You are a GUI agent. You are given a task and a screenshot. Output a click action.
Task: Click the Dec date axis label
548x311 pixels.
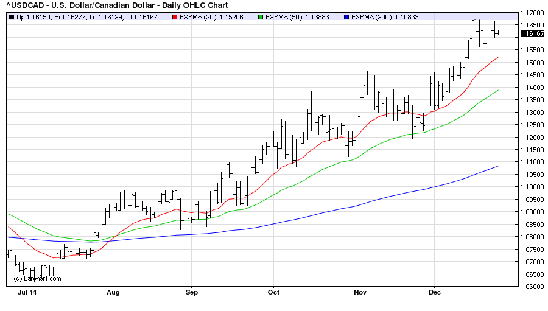click(435, 293)
